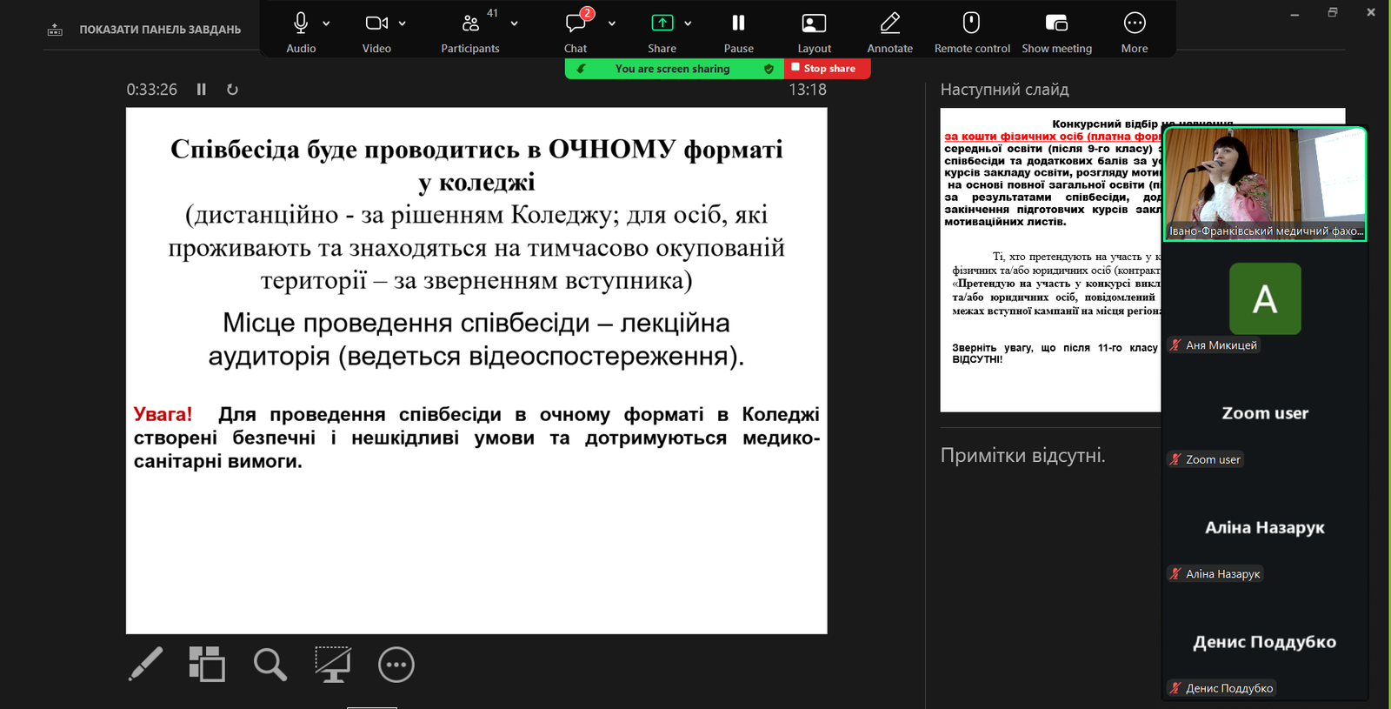
Task: Click the red Stop share button
Action: tap(827, 69)
